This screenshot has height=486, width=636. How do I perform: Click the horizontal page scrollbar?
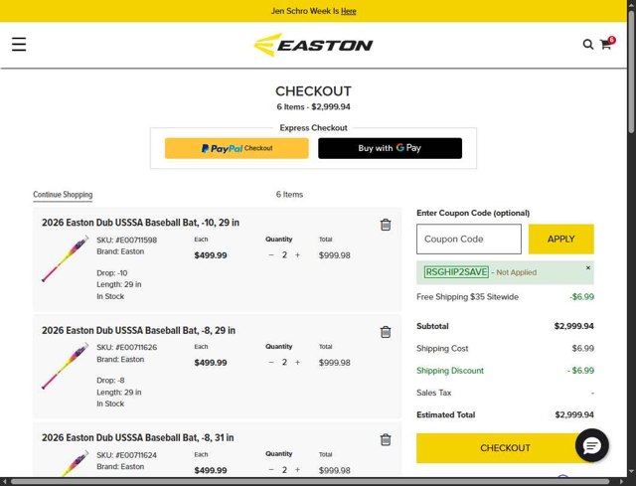click(310, 482)
